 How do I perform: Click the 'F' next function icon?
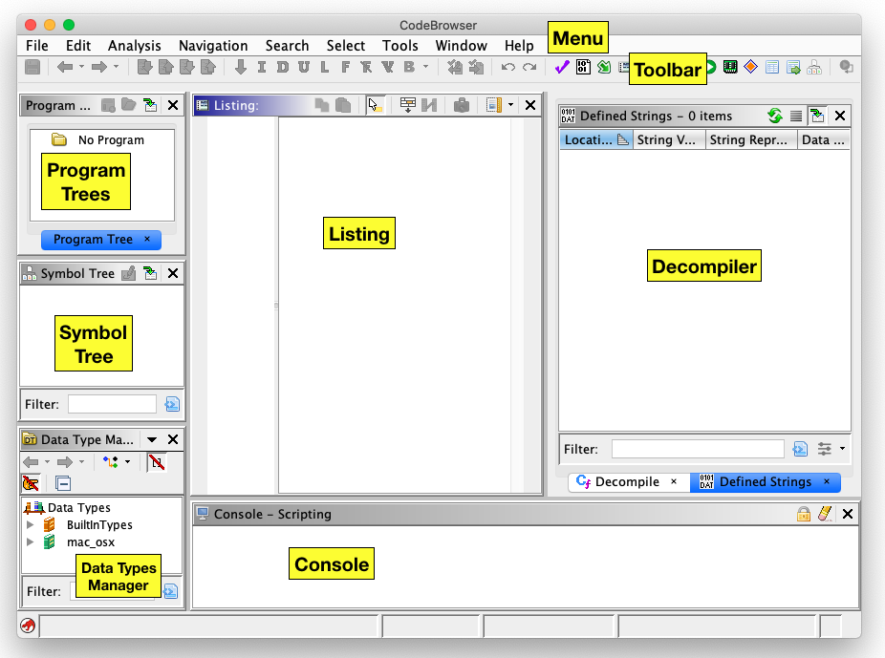point(345,67)
